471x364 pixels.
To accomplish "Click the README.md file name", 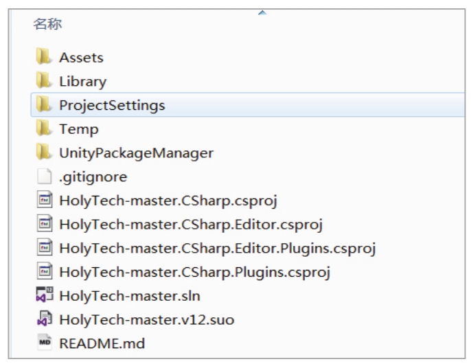I will 102,343.
